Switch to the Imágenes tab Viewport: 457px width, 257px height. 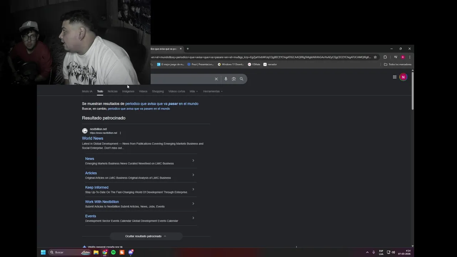pos(128,91)
